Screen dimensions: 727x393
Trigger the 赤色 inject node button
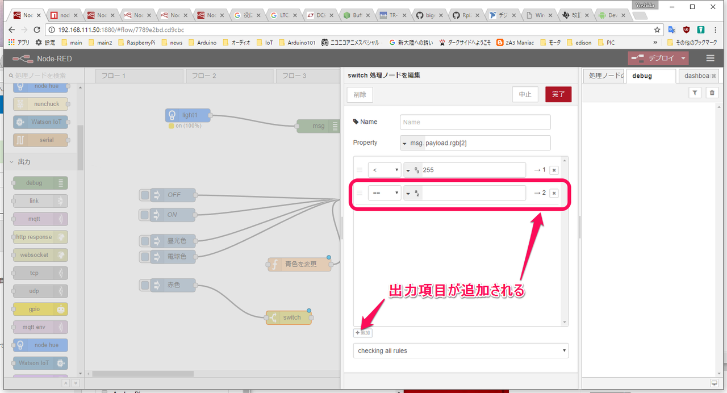[x=145, y=285]
